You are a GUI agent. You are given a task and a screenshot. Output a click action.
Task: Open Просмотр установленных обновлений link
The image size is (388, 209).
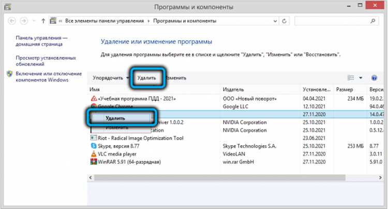[46, 61]
